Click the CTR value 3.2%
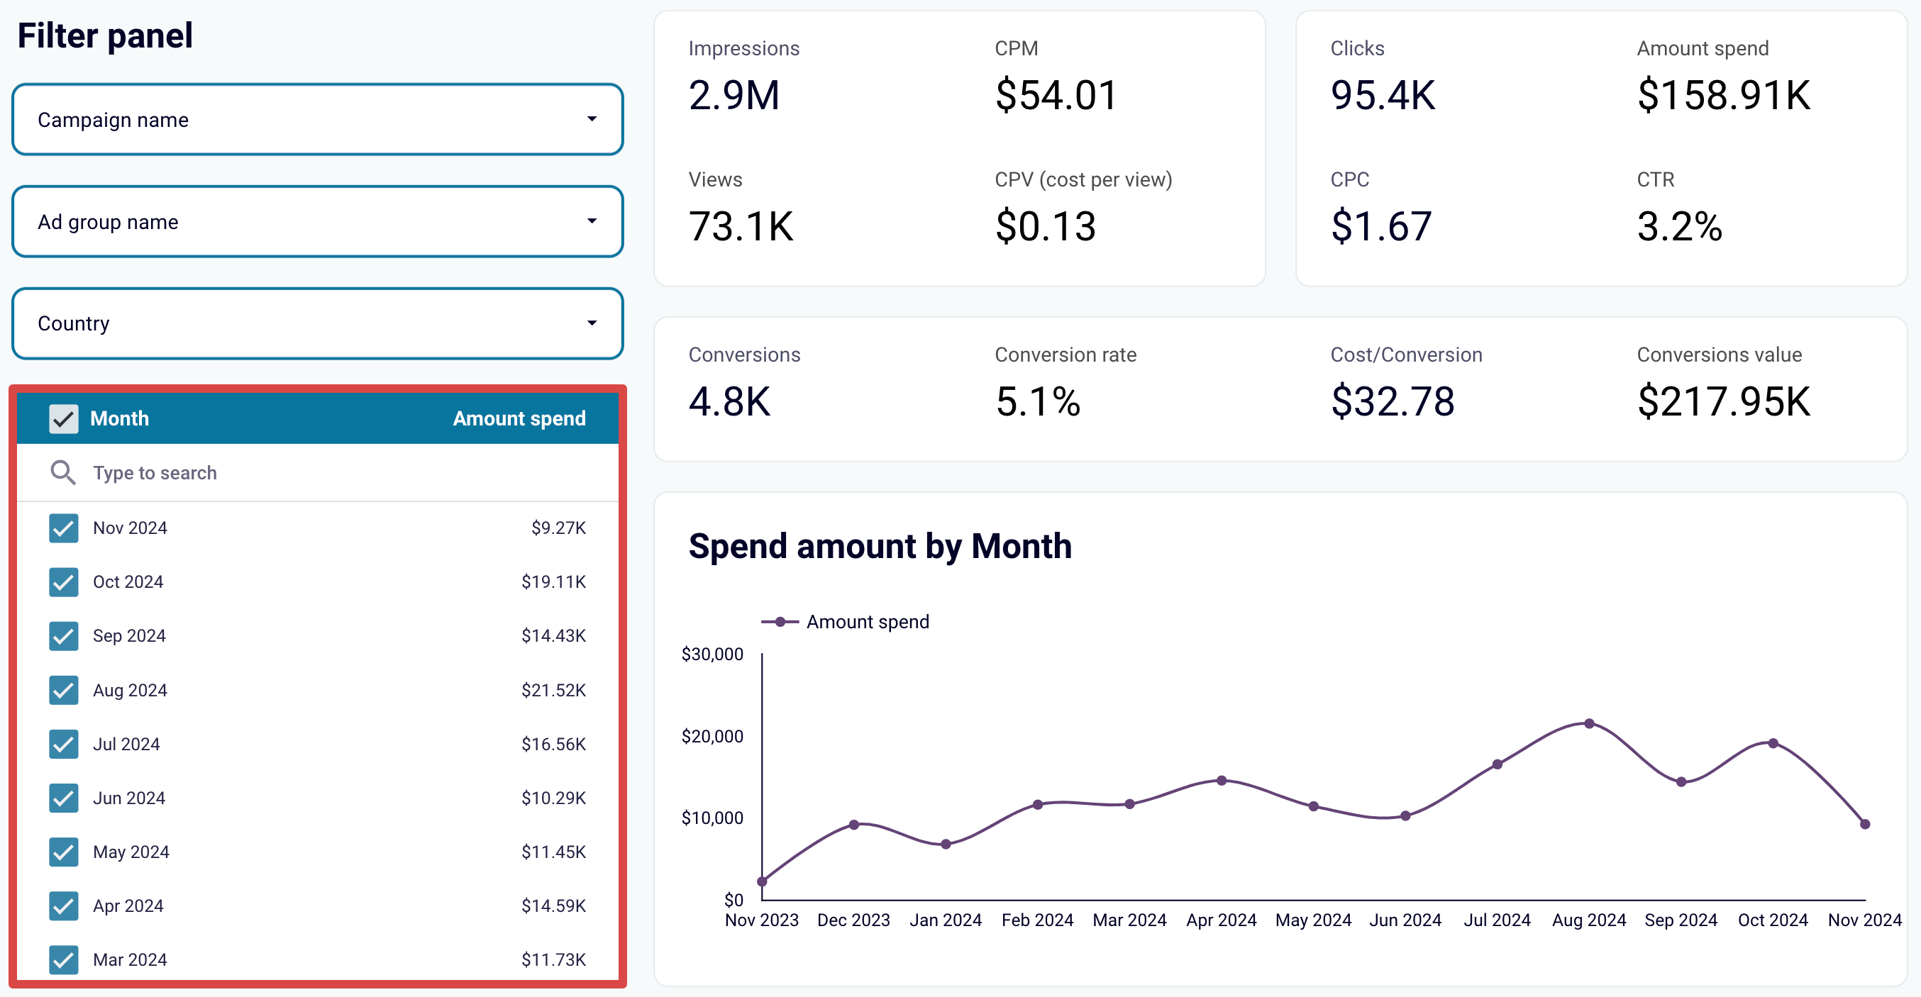 click(x=1679, y=227)
